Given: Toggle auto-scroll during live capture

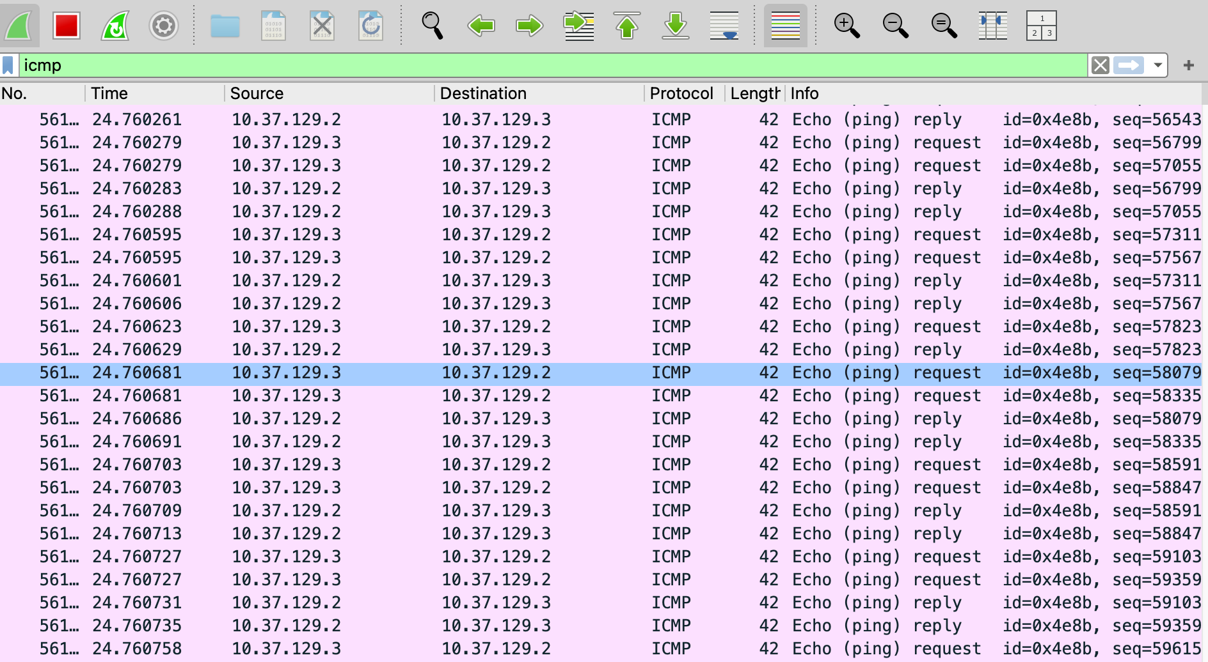Looking at the screenshot, I should coord(724,26).
